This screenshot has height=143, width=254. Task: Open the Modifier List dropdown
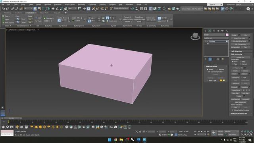216,38
